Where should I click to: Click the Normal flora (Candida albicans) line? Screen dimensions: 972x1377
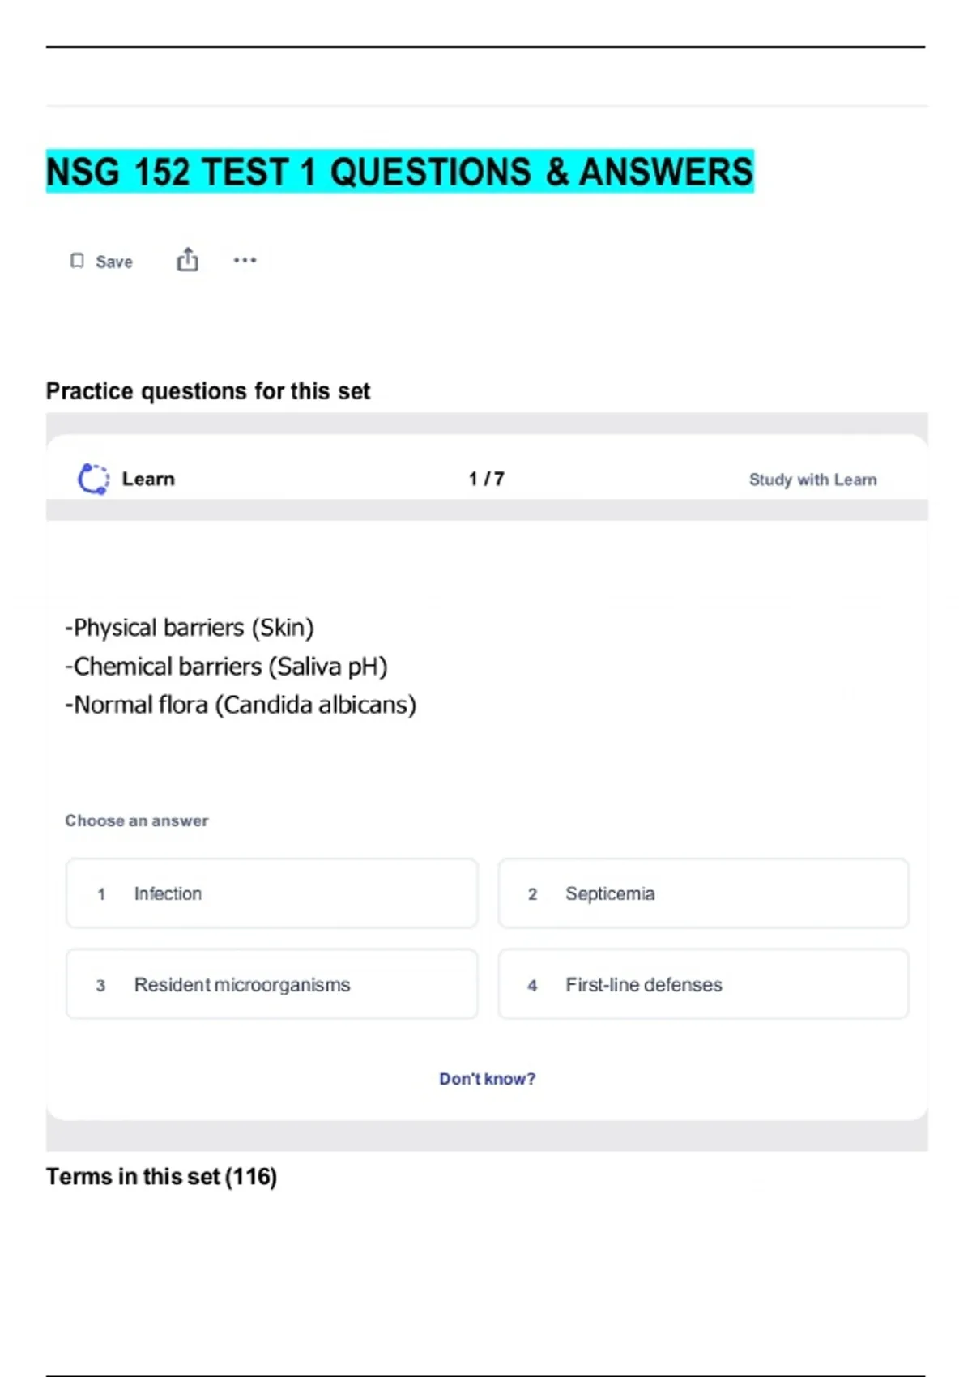click(241, 705)
